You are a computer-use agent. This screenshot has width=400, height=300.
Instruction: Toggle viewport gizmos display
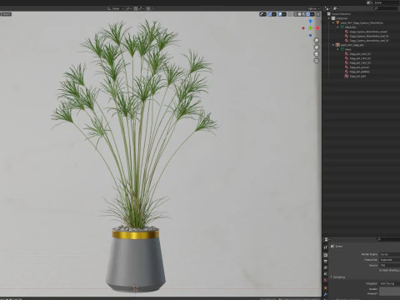pos(270,14)
